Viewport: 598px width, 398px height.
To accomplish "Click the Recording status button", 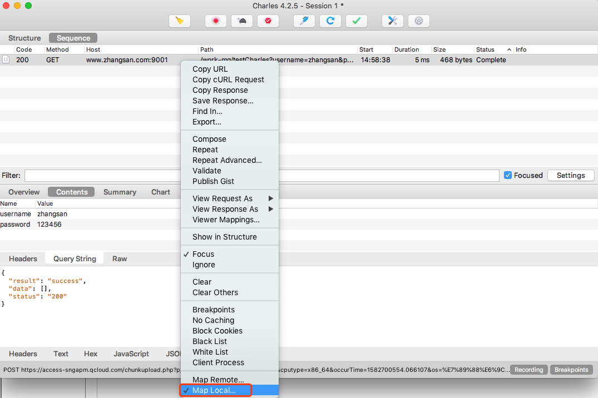I will tap(528, 370).
